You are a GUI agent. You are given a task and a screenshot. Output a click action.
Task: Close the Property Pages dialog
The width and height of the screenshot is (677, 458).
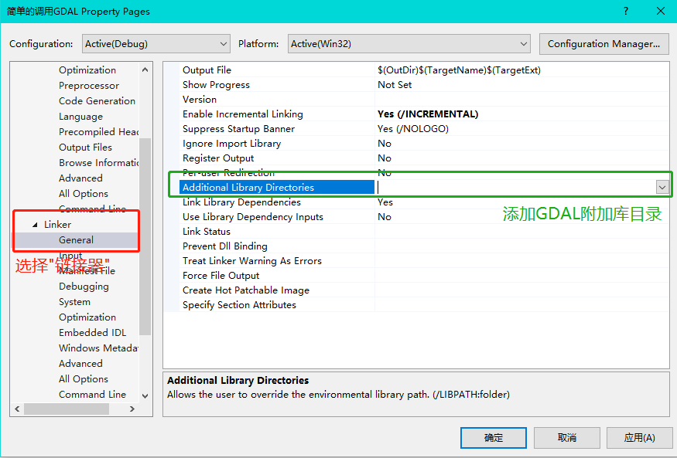point(661,12)
